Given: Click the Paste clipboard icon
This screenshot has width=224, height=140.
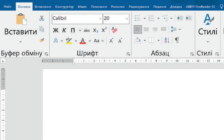Looking at the screenshot, I should click(21, 19).
